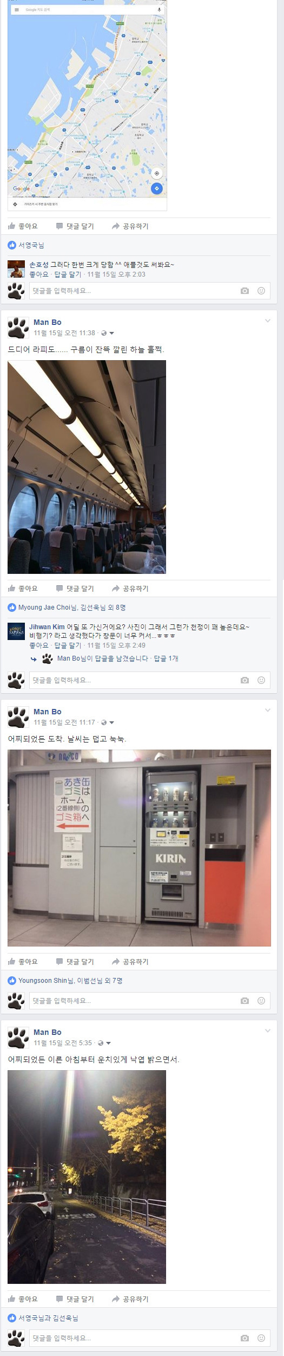Screen dimensions: 284x1356
Task: Click 공유하기 under the map post
Action: coord(130,226)
